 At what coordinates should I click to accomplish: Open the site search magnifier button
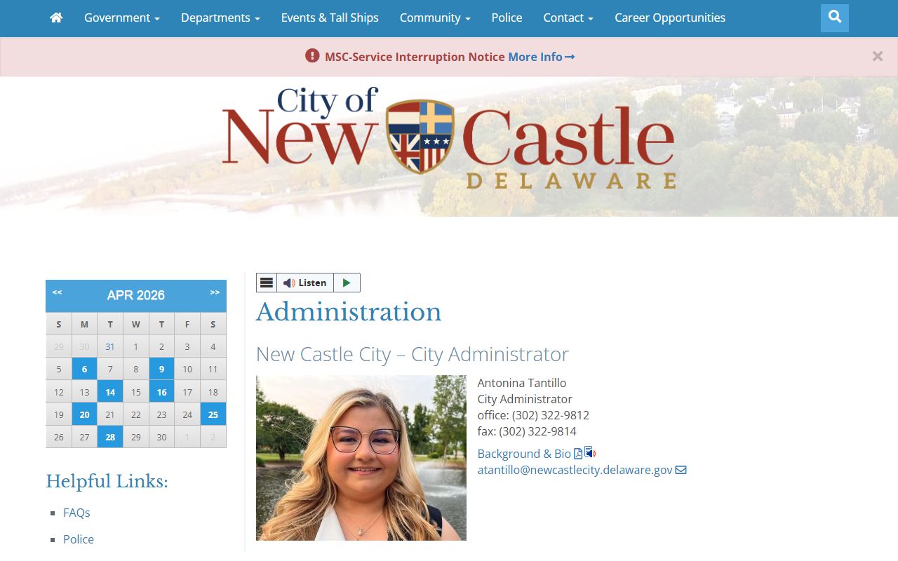(835, 18)
